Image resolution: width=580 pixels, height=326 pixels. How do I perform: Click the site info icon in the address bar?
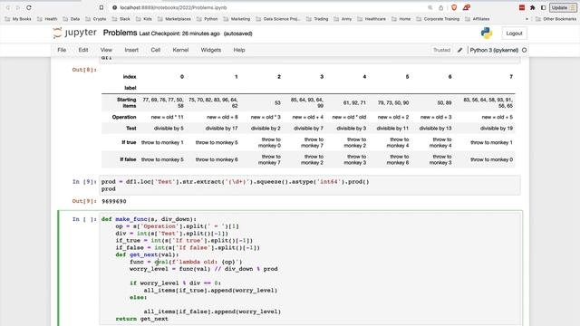coord(115,7)
